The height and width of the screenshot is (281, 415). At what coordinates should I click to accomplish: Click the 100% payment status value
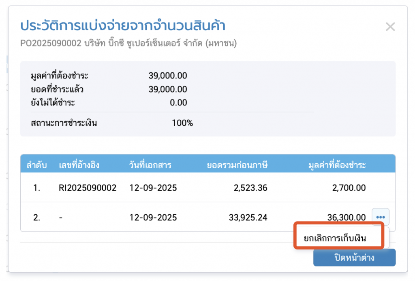[182, 123]
